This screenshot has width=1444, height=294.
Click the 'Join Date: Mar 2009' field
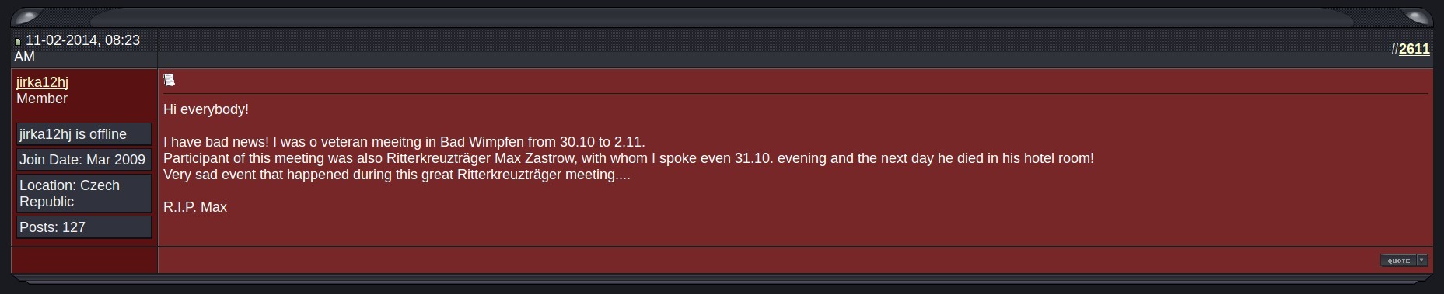click(x=84, y=160)
